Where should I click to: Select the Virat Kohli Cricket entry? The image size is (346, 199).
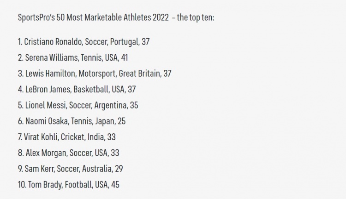coord(66,137)
